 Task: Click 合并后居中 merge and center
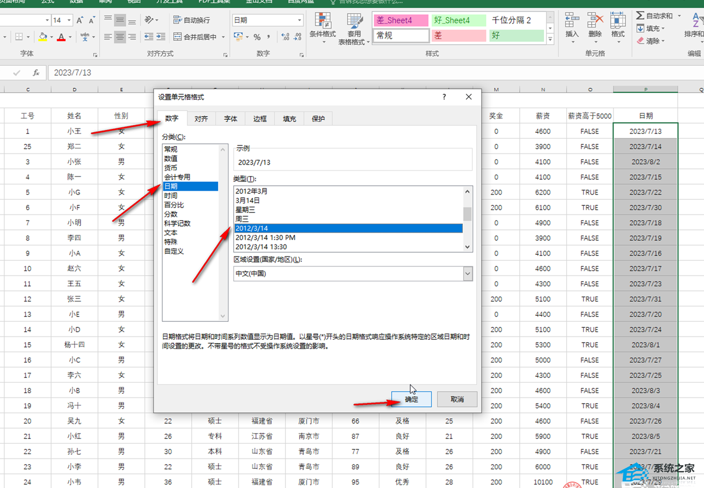pyautogui.click(x=195, y=37)
